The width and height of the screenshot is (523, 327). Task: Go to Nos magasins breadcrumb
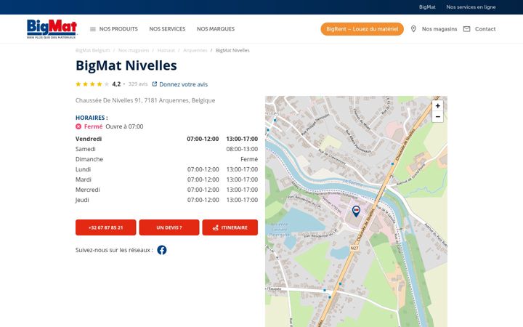click(x=134, y=50)
